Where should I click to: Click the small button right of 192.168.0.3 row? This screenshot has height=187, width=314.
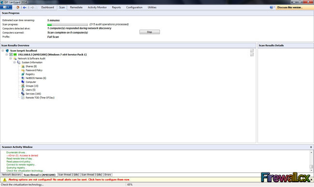(x=252, y=54)
